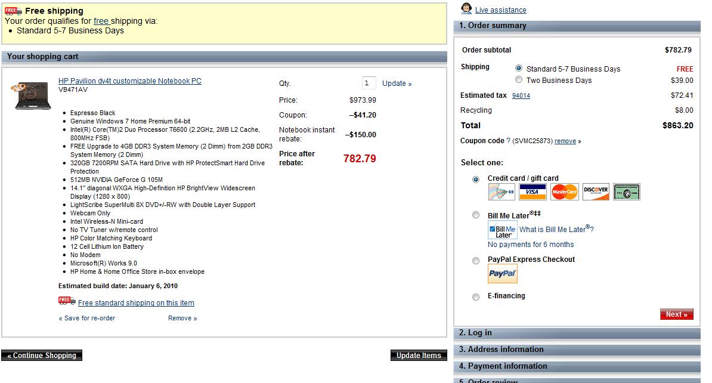Click the Update Items button
Image resolution: width=712 pixels, height=383 pixels.
click(x=419, y=356)
